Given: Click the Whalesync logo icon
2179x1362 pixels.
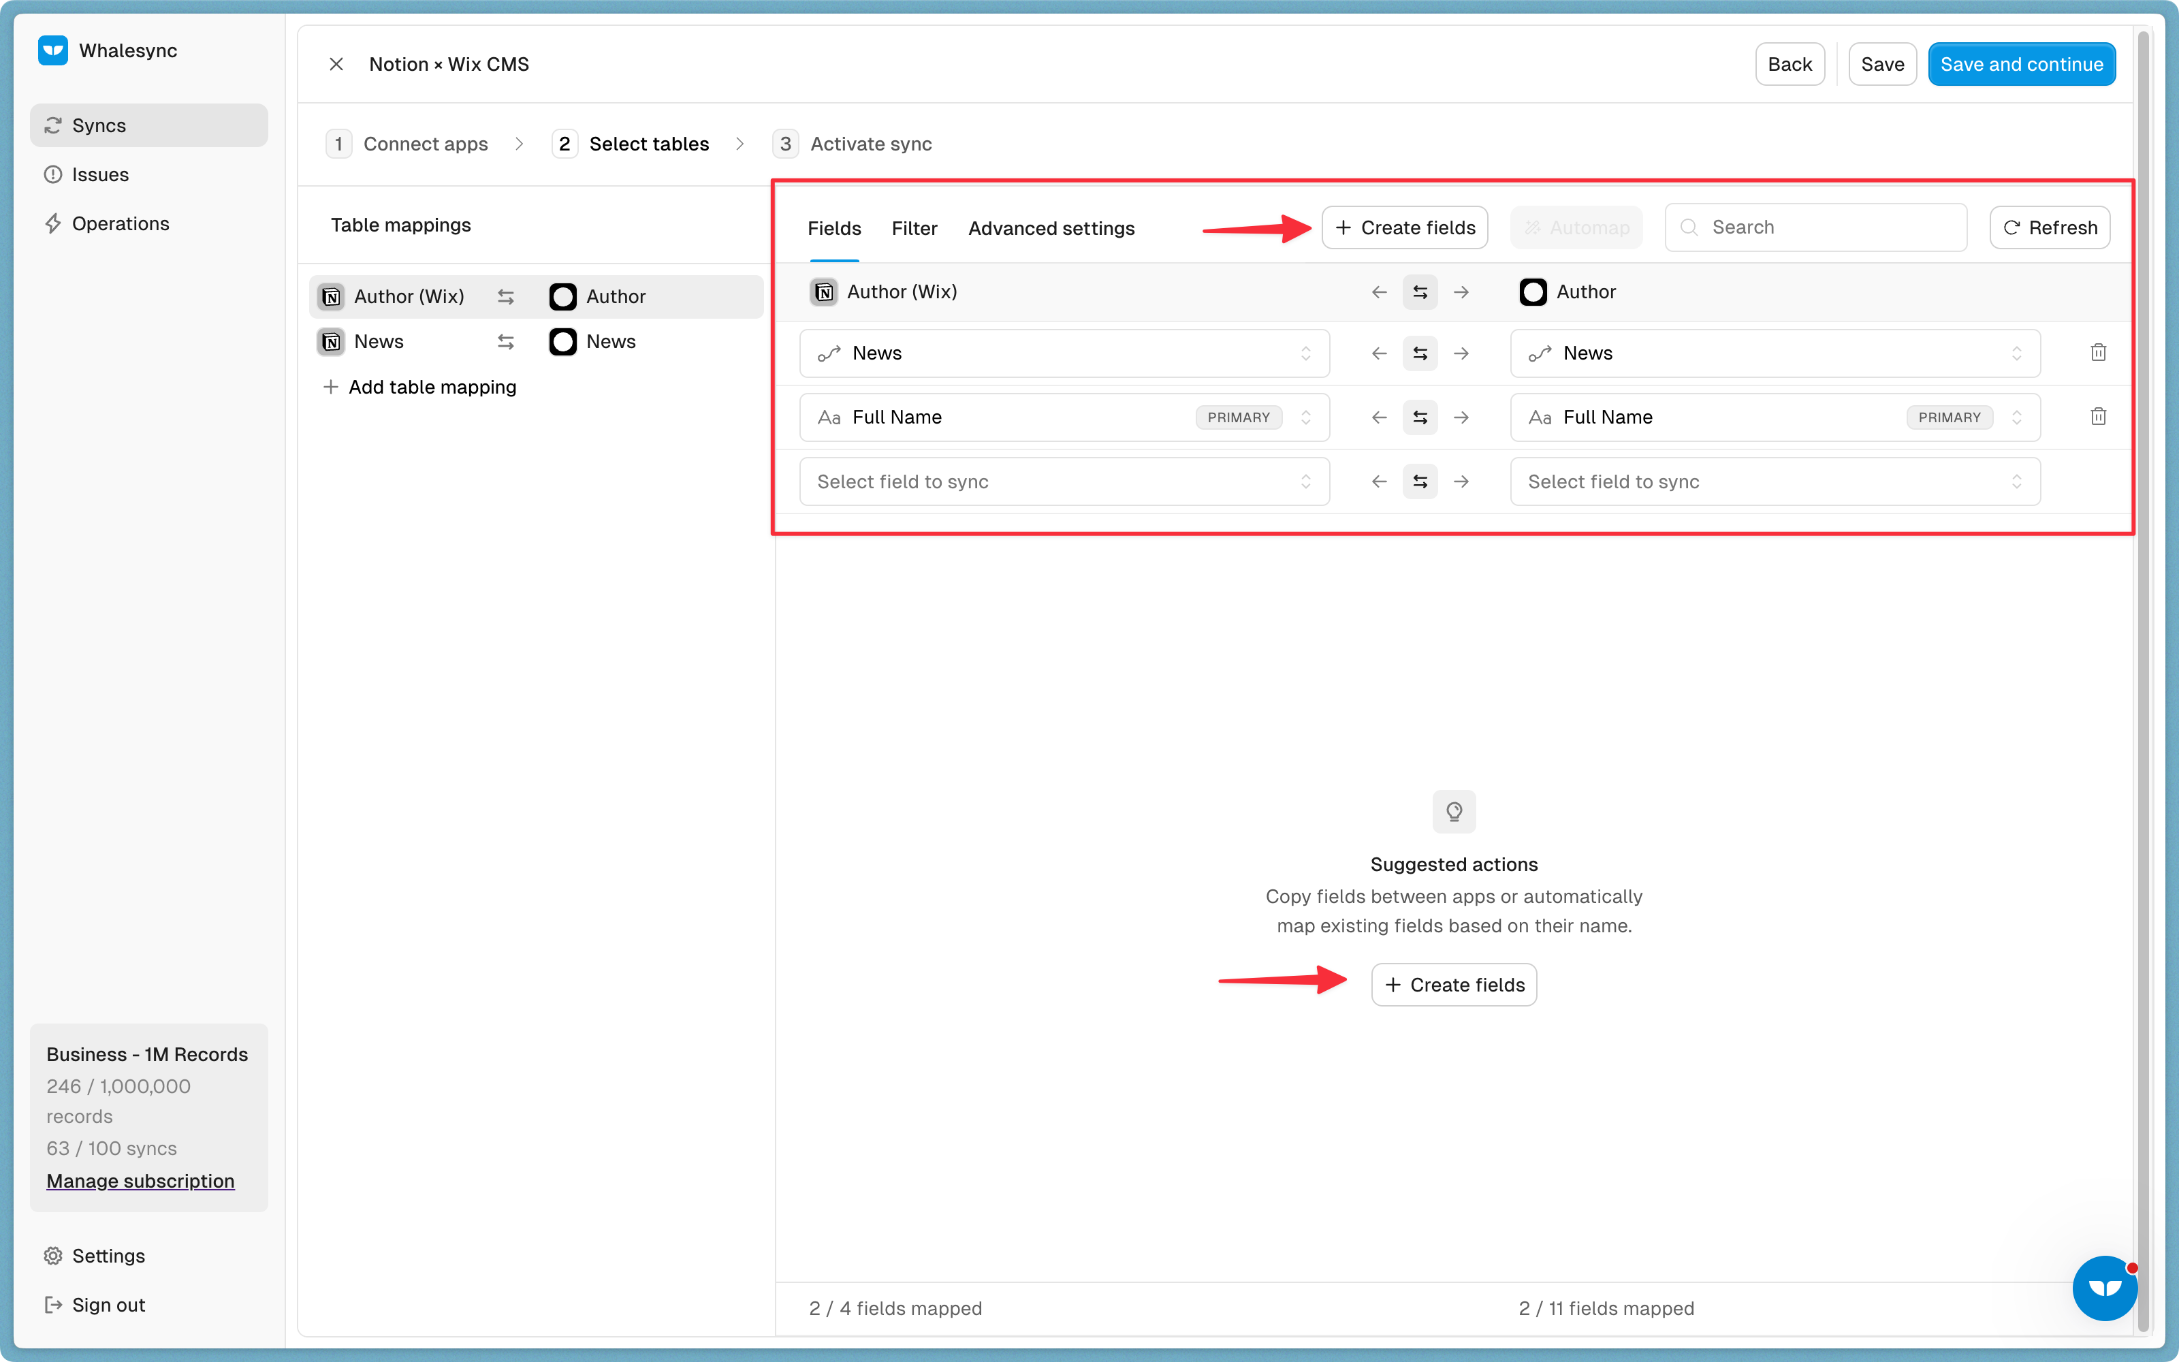Looking at the screenshot, I should 53,50.
